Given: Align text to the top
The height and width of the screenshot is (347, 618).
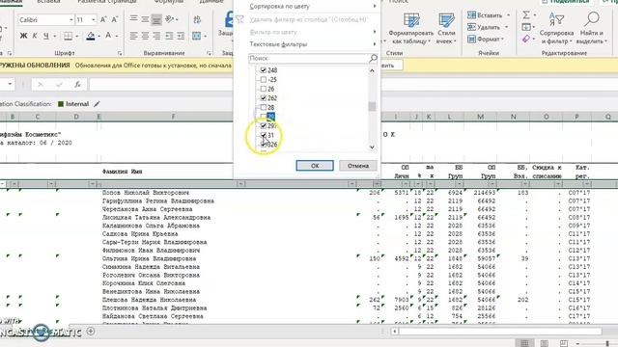Looking at the screenshot, I should pos(133,19).
